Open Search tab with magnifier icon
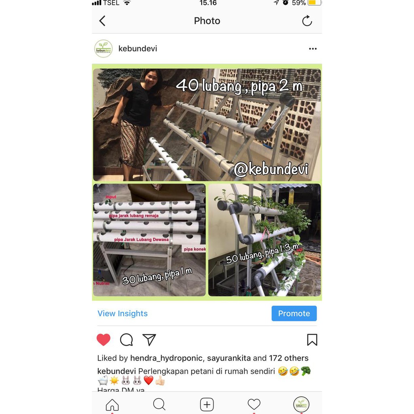This screenshot has width=414, height=414. point(159,404)
